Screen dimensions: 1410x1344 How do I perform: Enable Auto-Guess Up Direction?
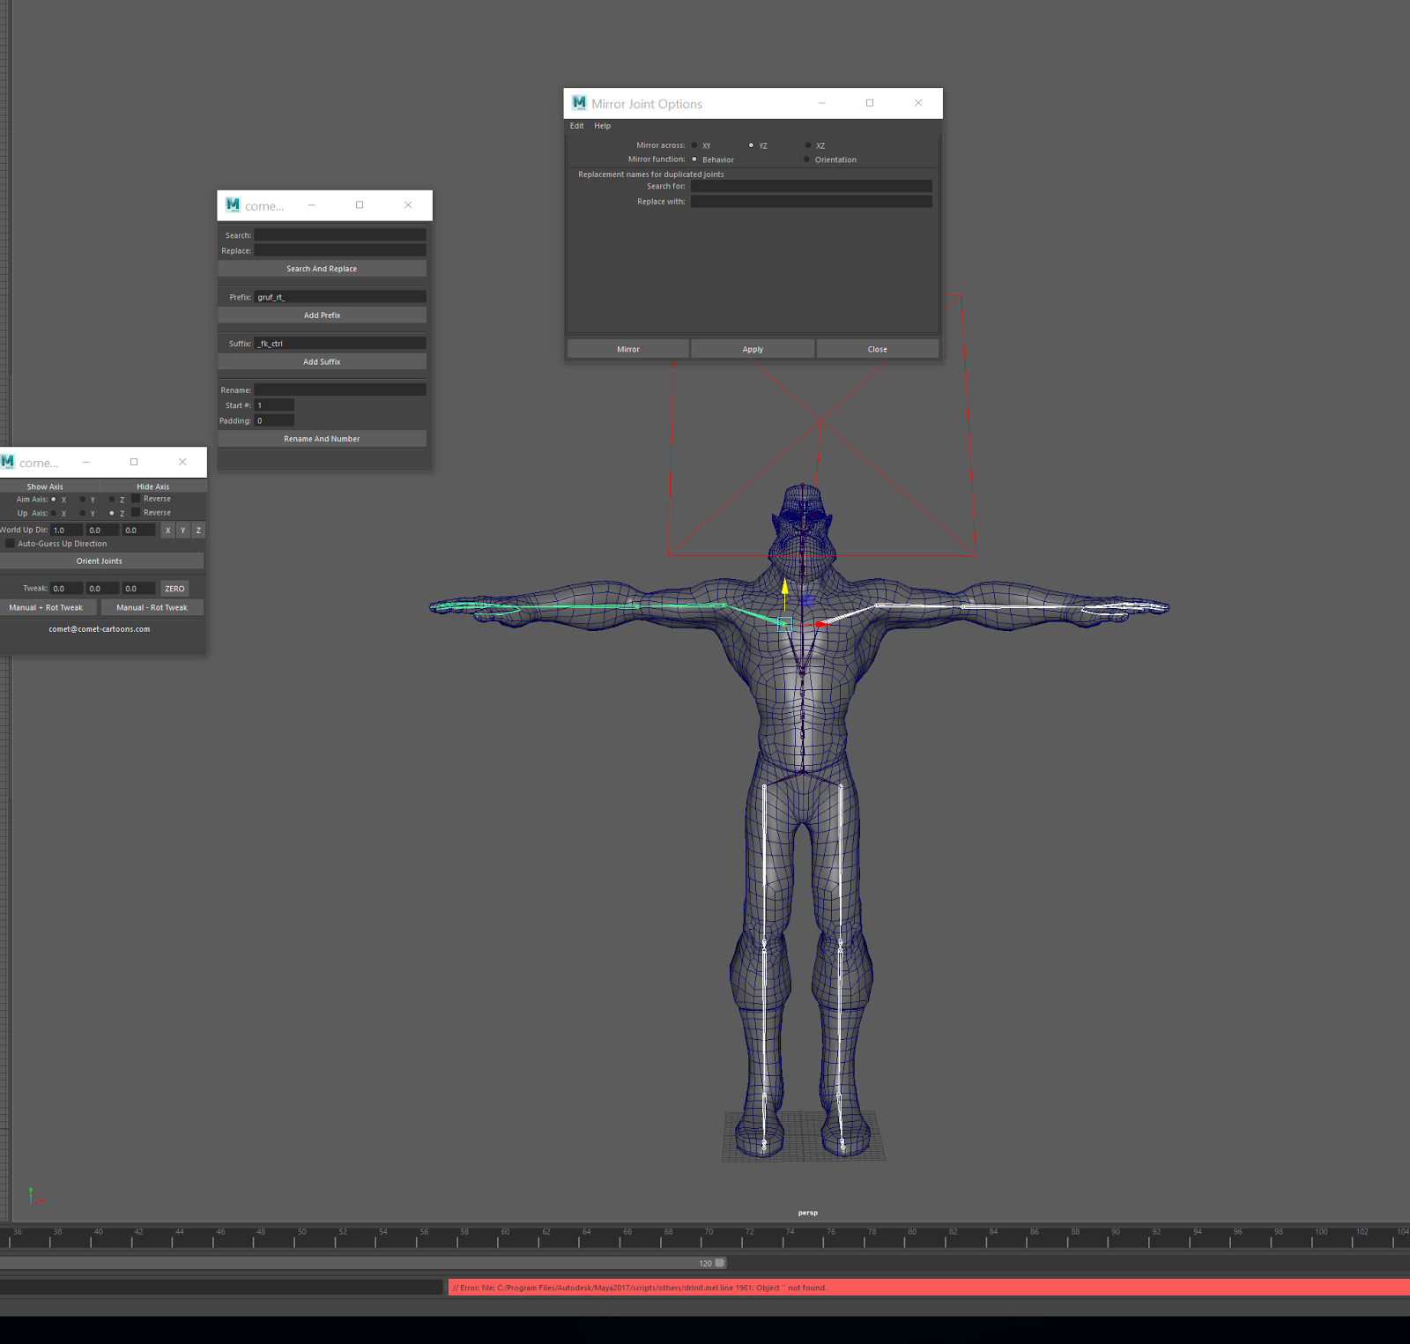10,544
